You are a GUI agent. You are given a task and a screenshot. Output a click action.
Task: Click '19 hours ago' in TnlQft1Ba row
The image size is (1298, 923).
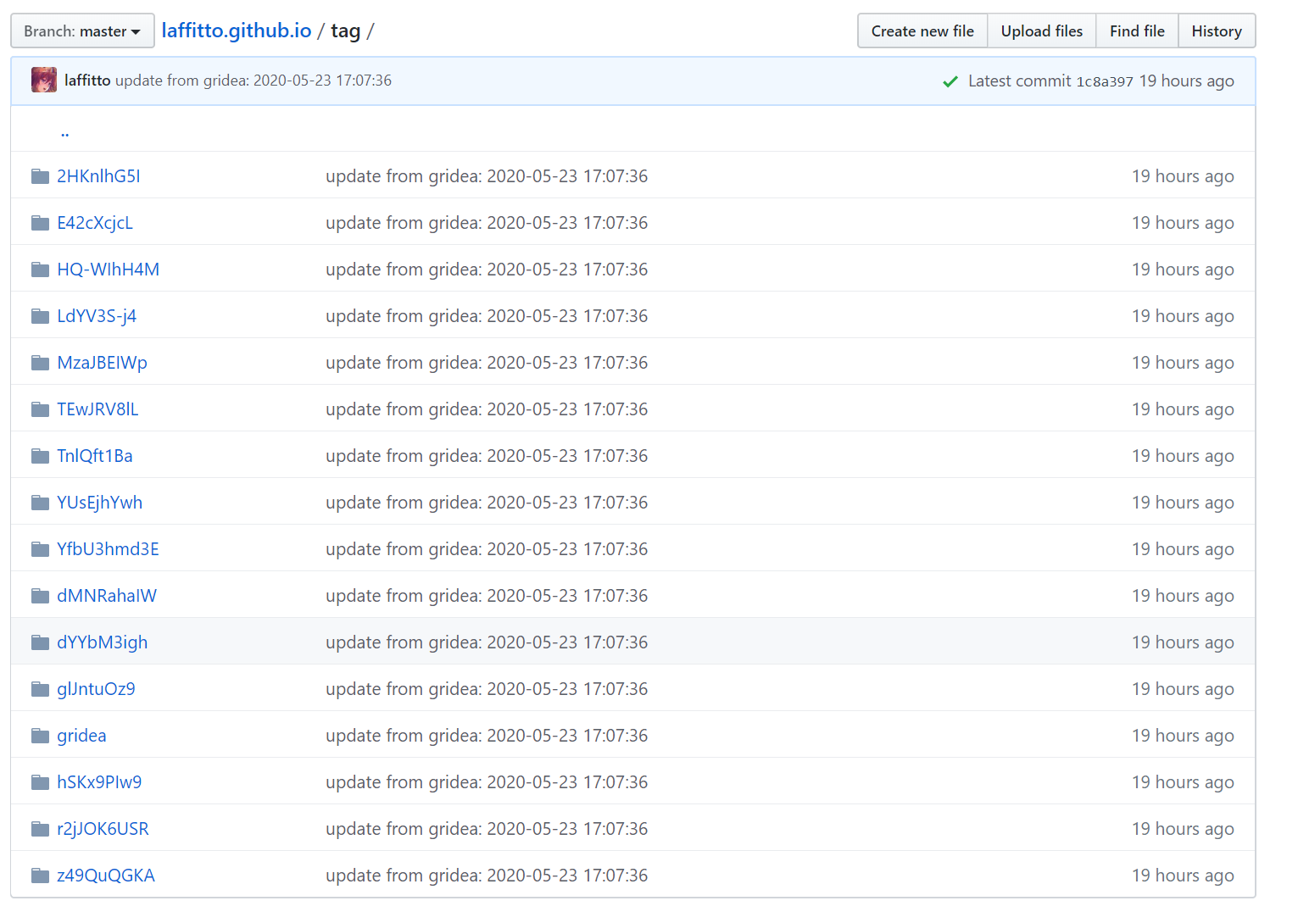point(1183,456)
